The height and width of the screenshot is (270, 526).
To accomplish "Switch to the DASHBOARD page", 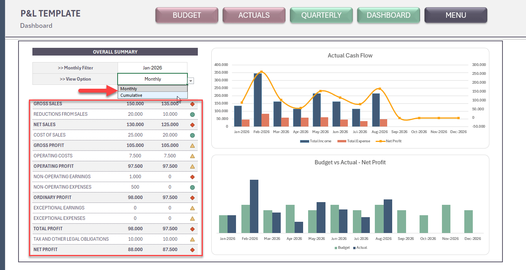I will (388, 15).
